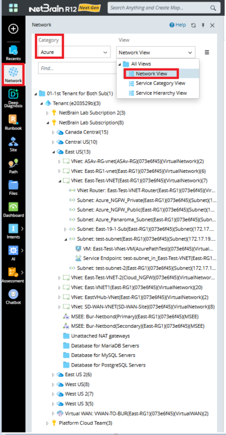
Task: Open Intents from the sidebar
Action: (13, 231)
